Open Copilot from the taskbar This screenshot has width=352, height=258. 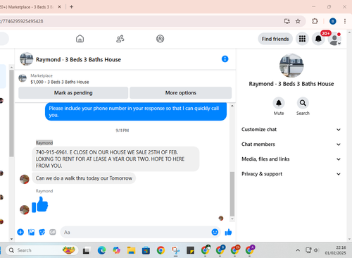click(x=116, y=250)
